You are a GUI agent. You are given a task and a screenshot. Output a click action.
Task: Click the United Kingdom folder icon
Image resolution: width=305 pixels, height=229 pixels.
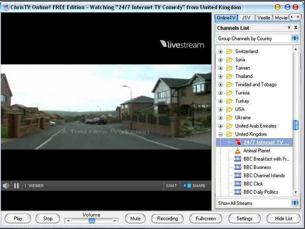tap(230, 134)
